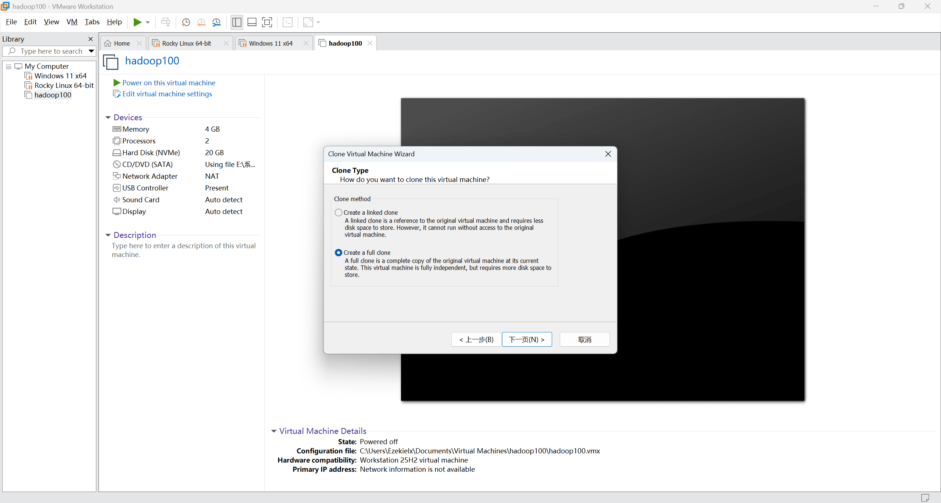
Task: Collapse the Description section
Action: coord(108,235)
